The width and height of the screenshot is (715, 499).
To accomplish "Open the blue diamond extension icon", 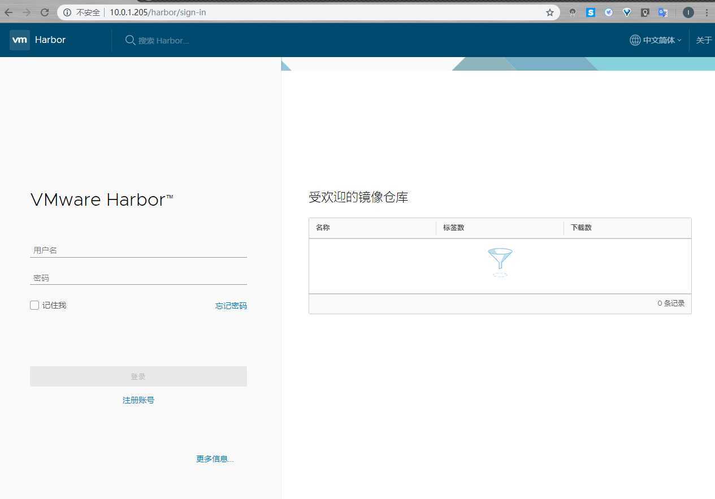I will click(627, 12).
